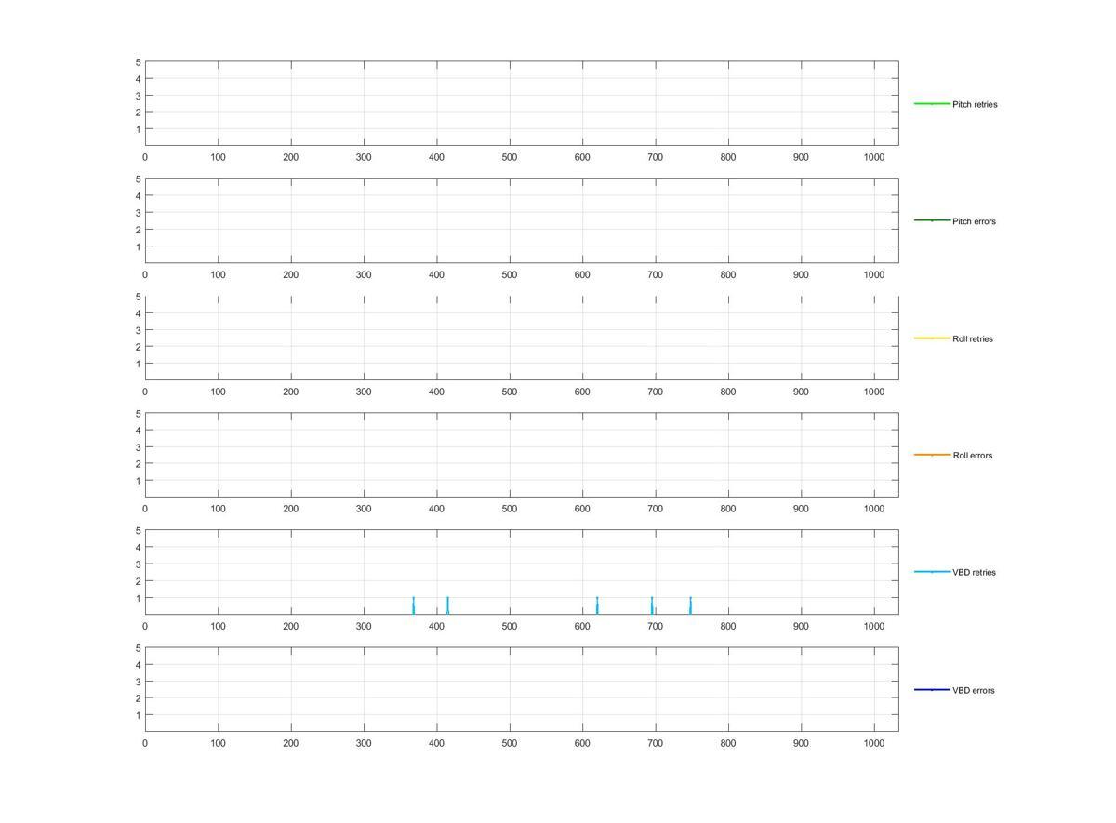Click the Roll retries legend label
The height and width of the screenshot is (823, 1116).
(973, 338)
